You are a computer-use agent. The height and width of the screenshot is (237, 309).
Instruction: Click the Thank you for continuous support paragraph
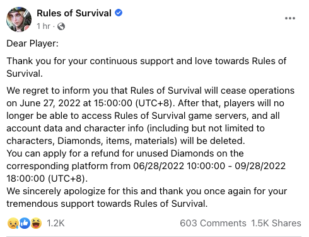[x=146, y=67]
